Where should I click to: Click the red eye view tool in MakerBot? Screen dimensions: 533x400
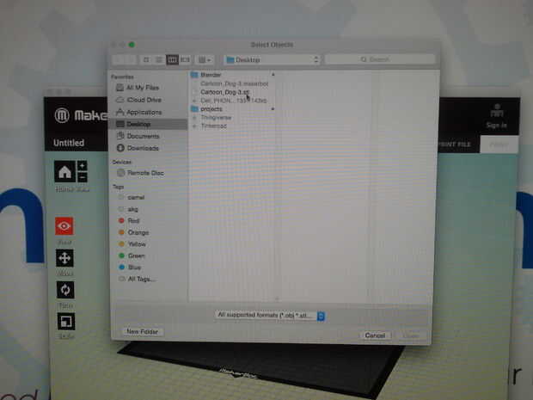pos(64,226)
